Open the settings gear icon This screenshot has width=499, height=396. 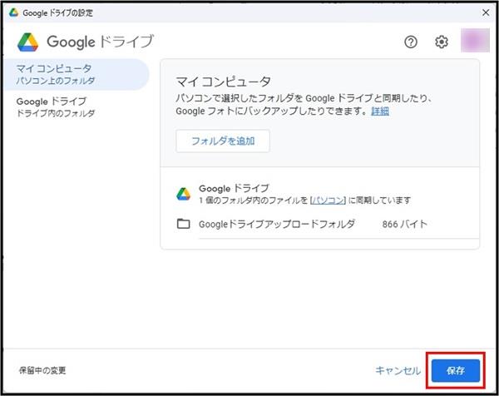pyautogui.click(x=442, y=42)
